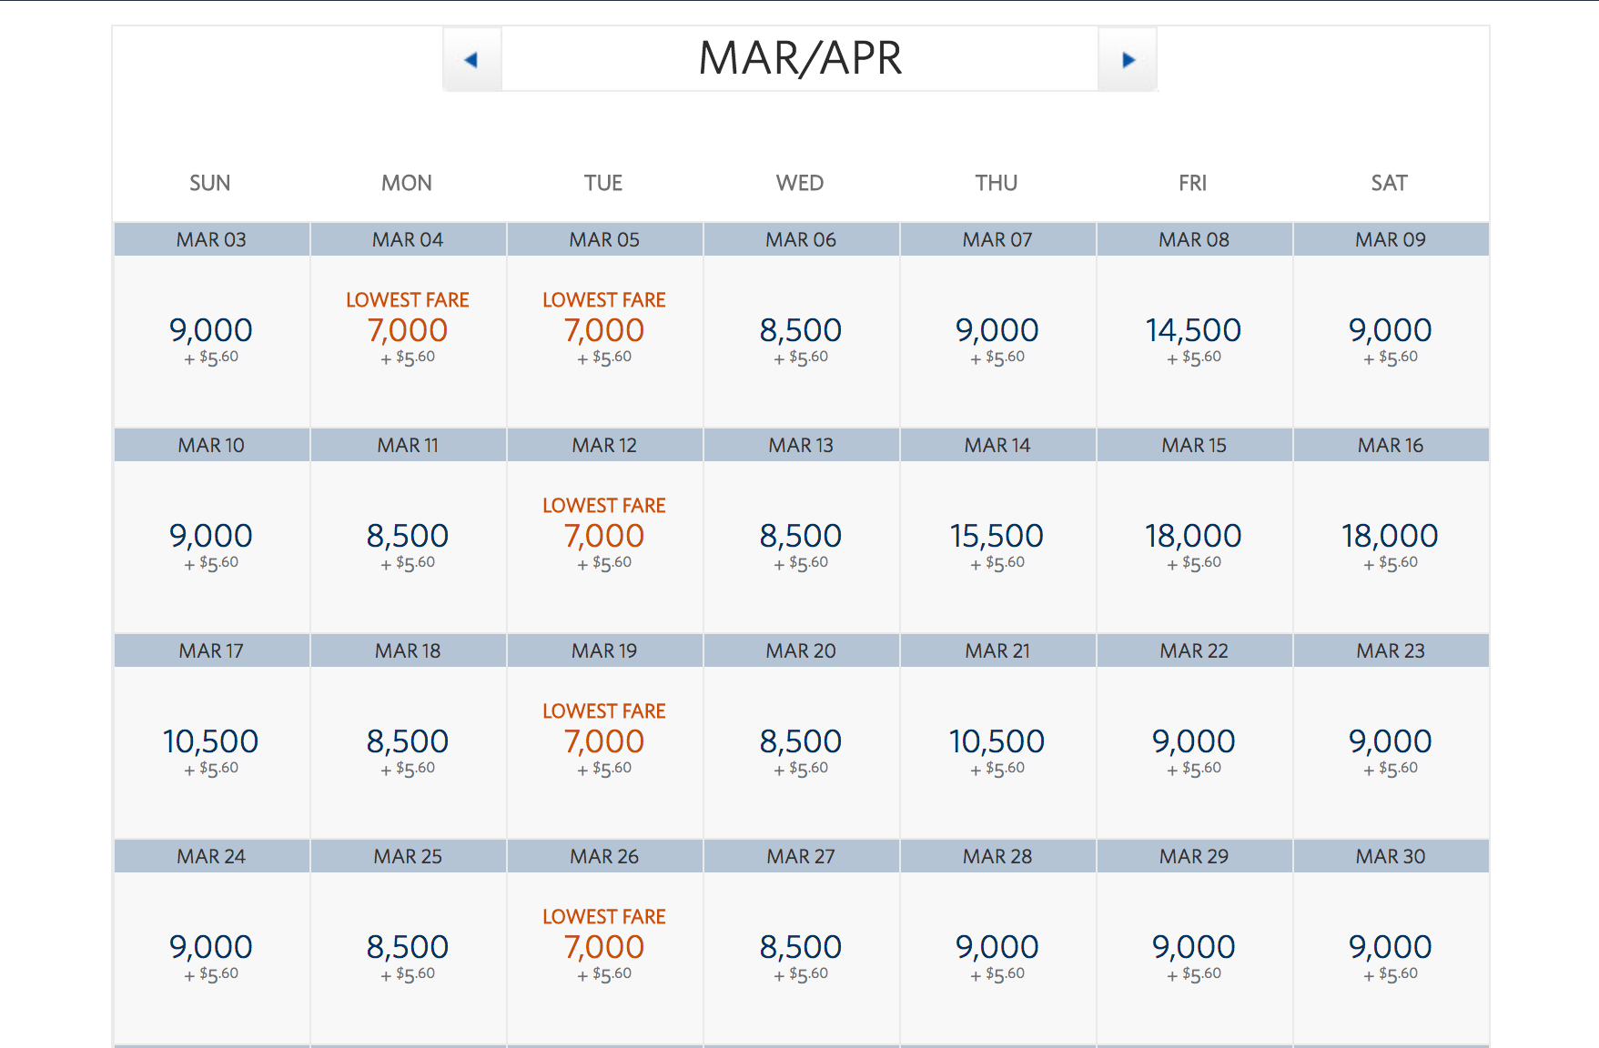Click the 8,500 fare on MAR 06
1599x1048 pixels.
[x=801, y=331]
